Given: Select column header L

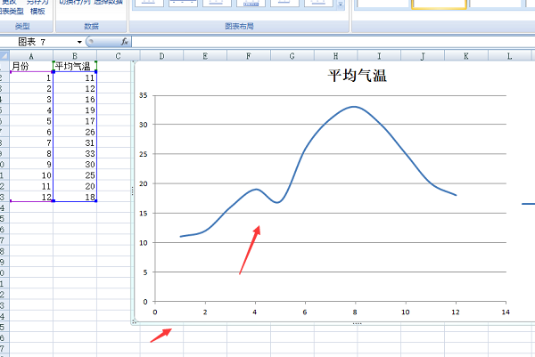Looking at the screenshot, I should coord(509,56).
